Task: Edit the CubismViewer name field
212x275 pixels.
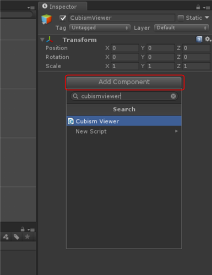Action: coord(122,18)
